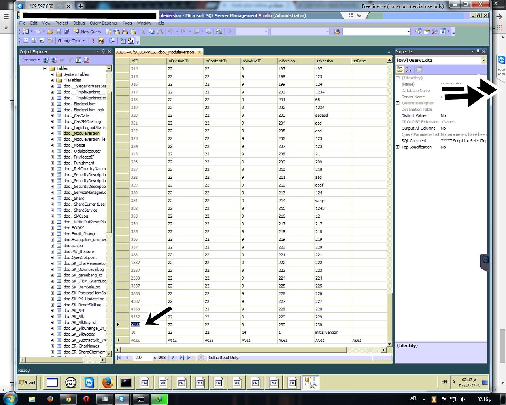Open the Connect dropdown in Object Explorer
Screen dimensions: 506x405
30,60
